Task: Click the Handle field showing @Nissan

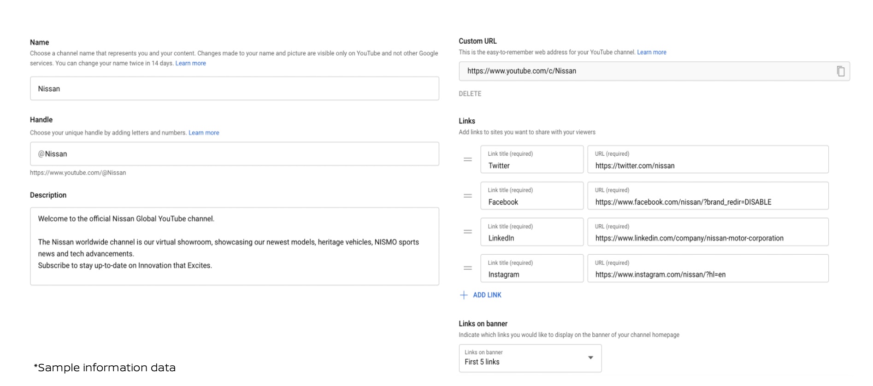Action: 234,154
